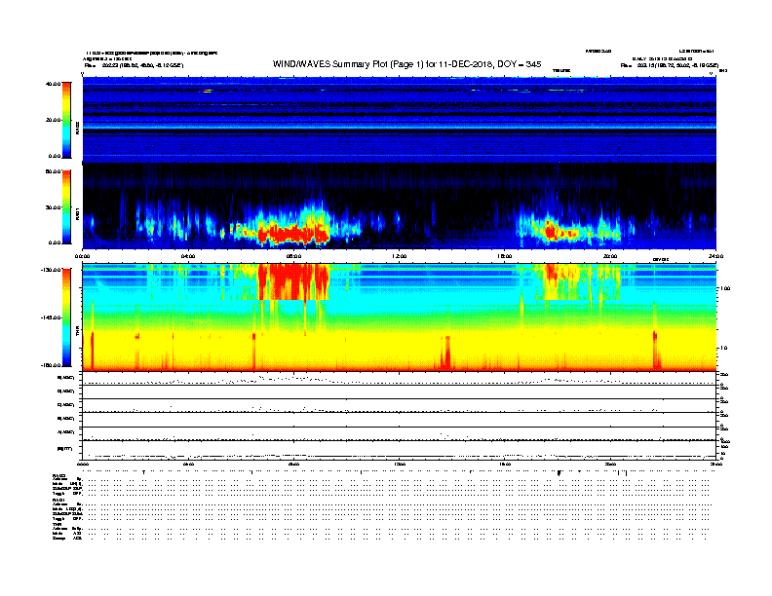This screenshot has height=596, width=772.
Task: Click the top left header coordinates text
Action: [134, 65]
